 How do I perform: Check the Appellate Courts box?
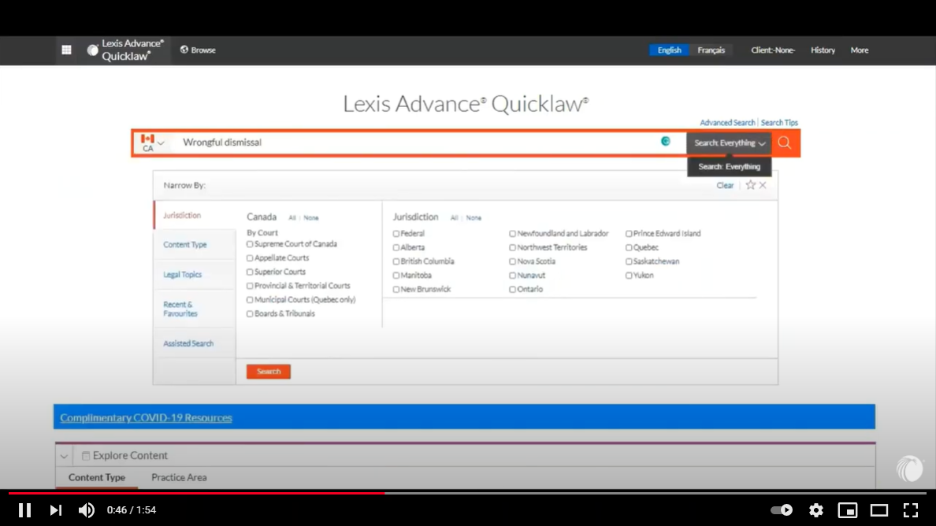[250, 258]
